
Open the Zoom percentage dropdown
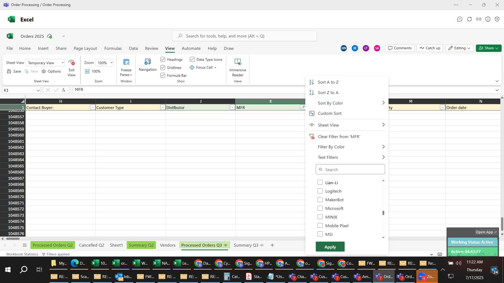(x=104, y=63)
